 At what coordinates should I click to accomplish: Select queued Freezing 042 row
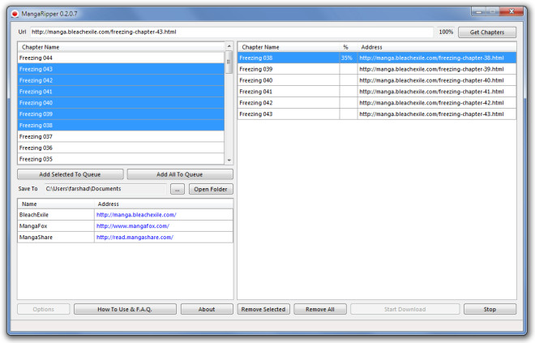tap(377, 103)
